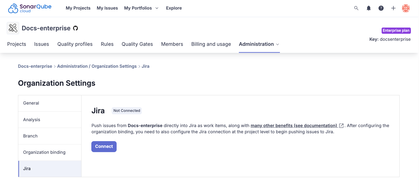Go to My Projects
This screenshot has width=419, height=194.
pyautogui.click(x=78, y=8)
